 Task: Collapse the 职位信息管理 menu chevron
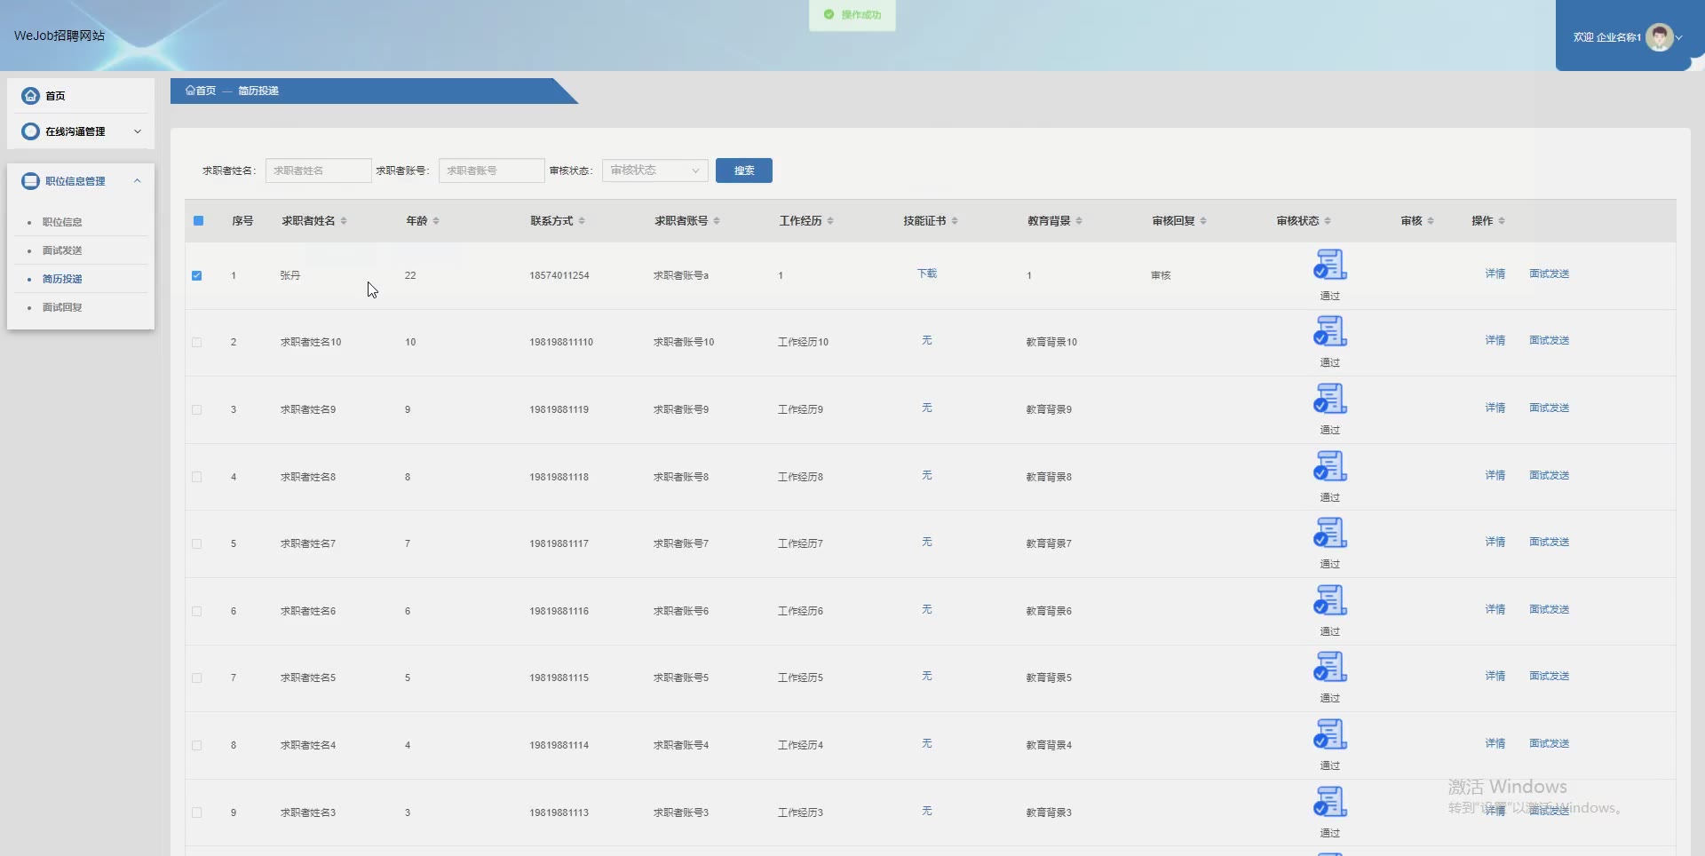138,181
